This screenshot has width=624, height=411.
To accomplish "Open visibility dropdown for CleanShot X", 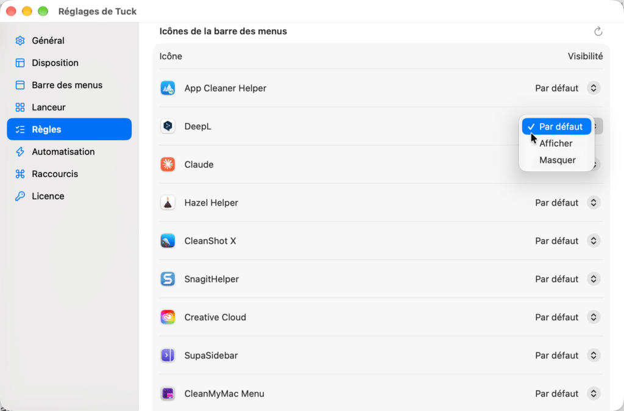I will tap(594, 241).
